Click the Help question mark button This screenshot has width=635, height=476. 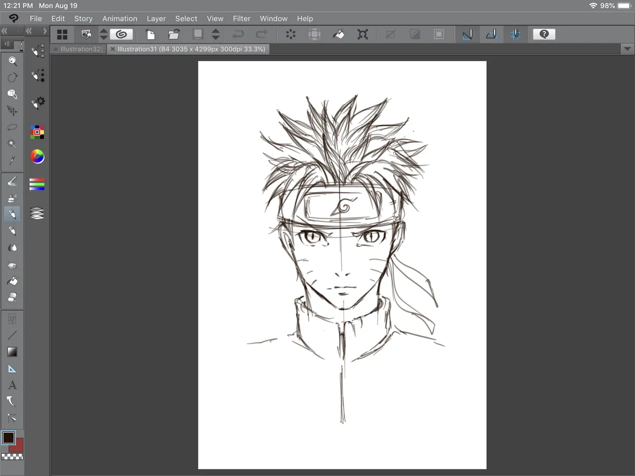point(544,34)
